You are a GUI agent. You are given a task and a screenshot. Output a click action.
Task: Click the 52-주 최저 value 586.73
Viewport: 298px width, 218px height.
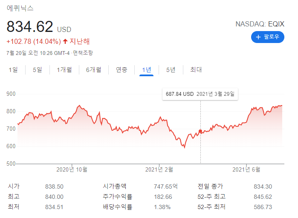263,207
